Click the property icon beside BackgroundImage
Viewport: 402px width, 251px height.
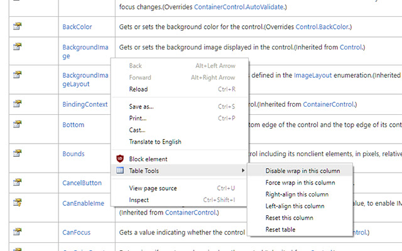tap(18, 47)
